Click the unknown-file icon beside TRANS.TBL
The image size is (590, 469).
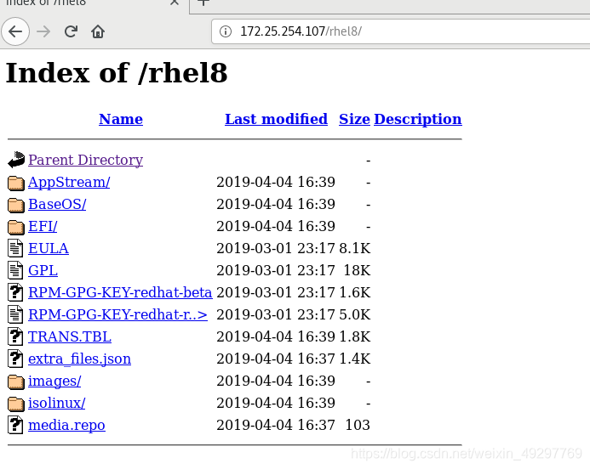[x=15, y=336]
